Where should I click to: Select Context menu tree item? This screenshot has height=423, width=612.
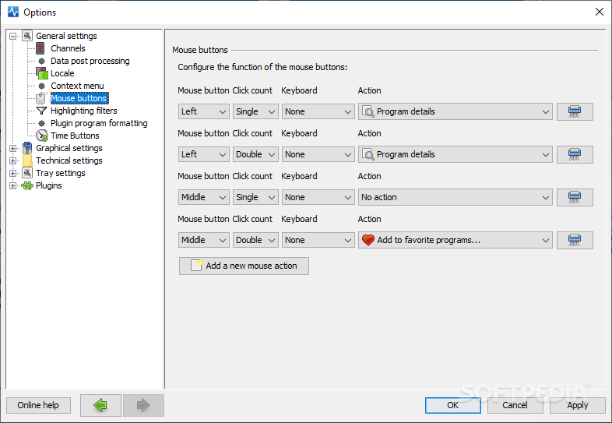point(77,86)
